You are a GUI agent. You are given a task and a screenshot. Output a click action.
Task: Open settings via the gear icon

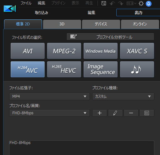click(141, 3)
